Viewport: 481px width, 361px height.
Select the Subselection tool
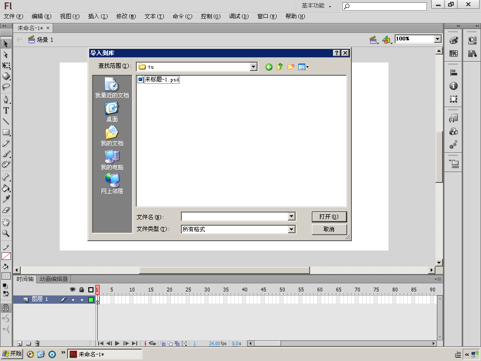point(6,55)
